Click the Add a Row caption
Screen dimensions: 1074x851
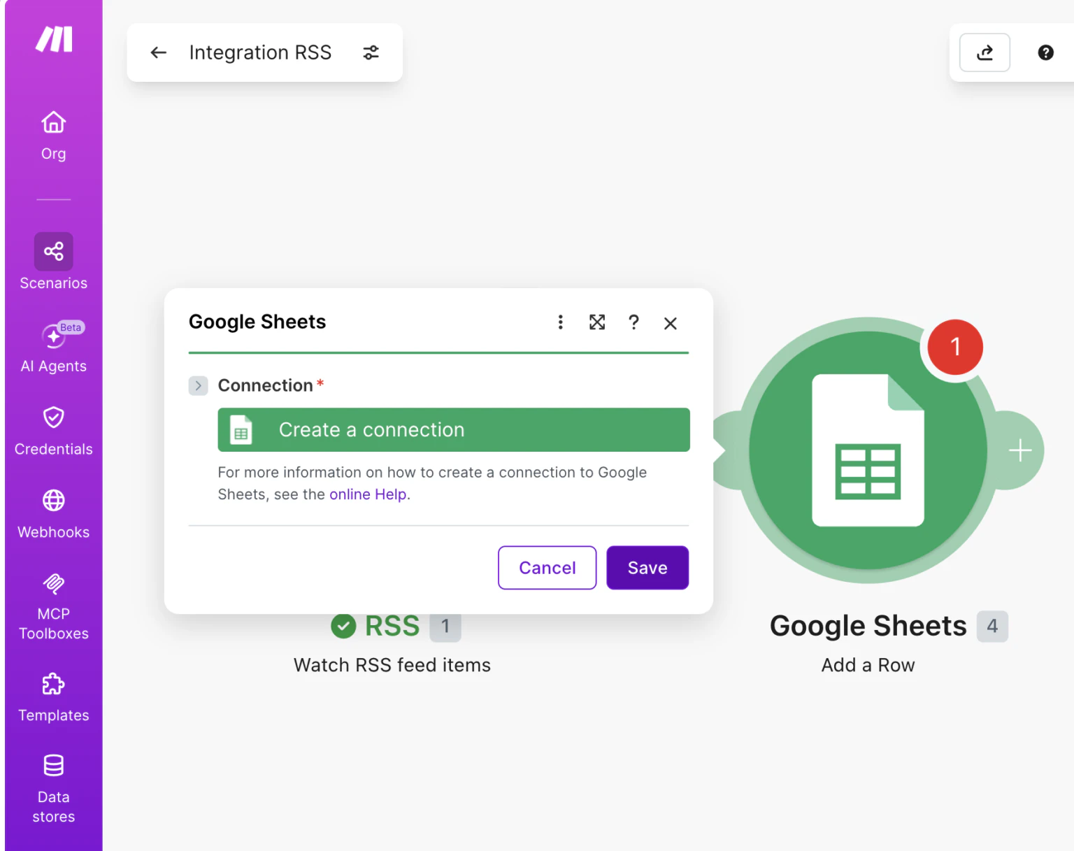868,665
